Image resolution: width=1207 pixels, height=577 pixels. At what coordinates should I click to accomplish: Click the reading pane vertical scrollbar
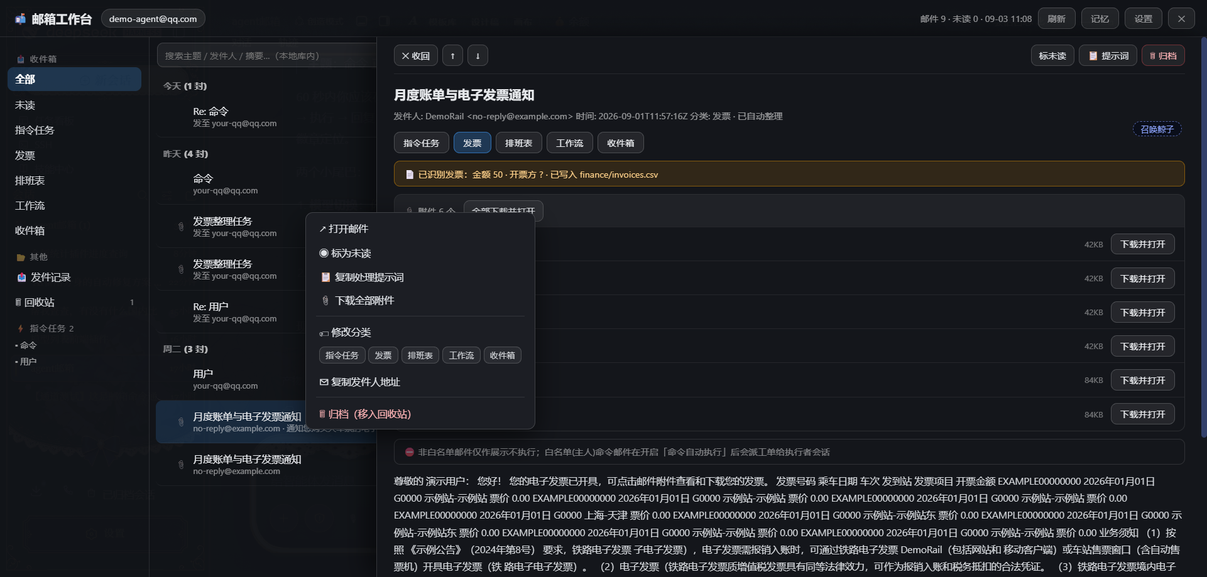pyautogui.click(x=1203, y=239)
